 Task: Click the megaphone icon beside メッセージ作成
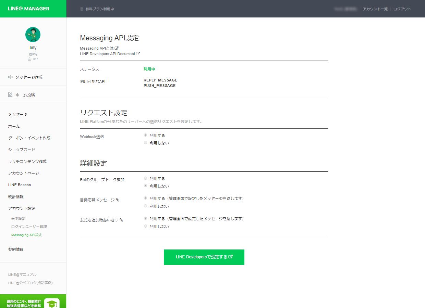click(x=11, y=77)
